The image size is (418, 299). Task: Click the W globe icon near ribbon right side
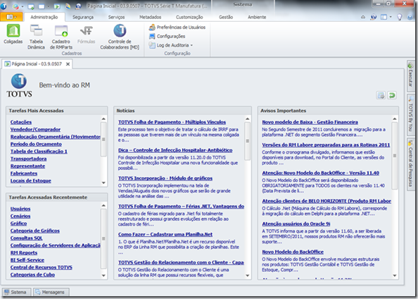pos(374,17)
